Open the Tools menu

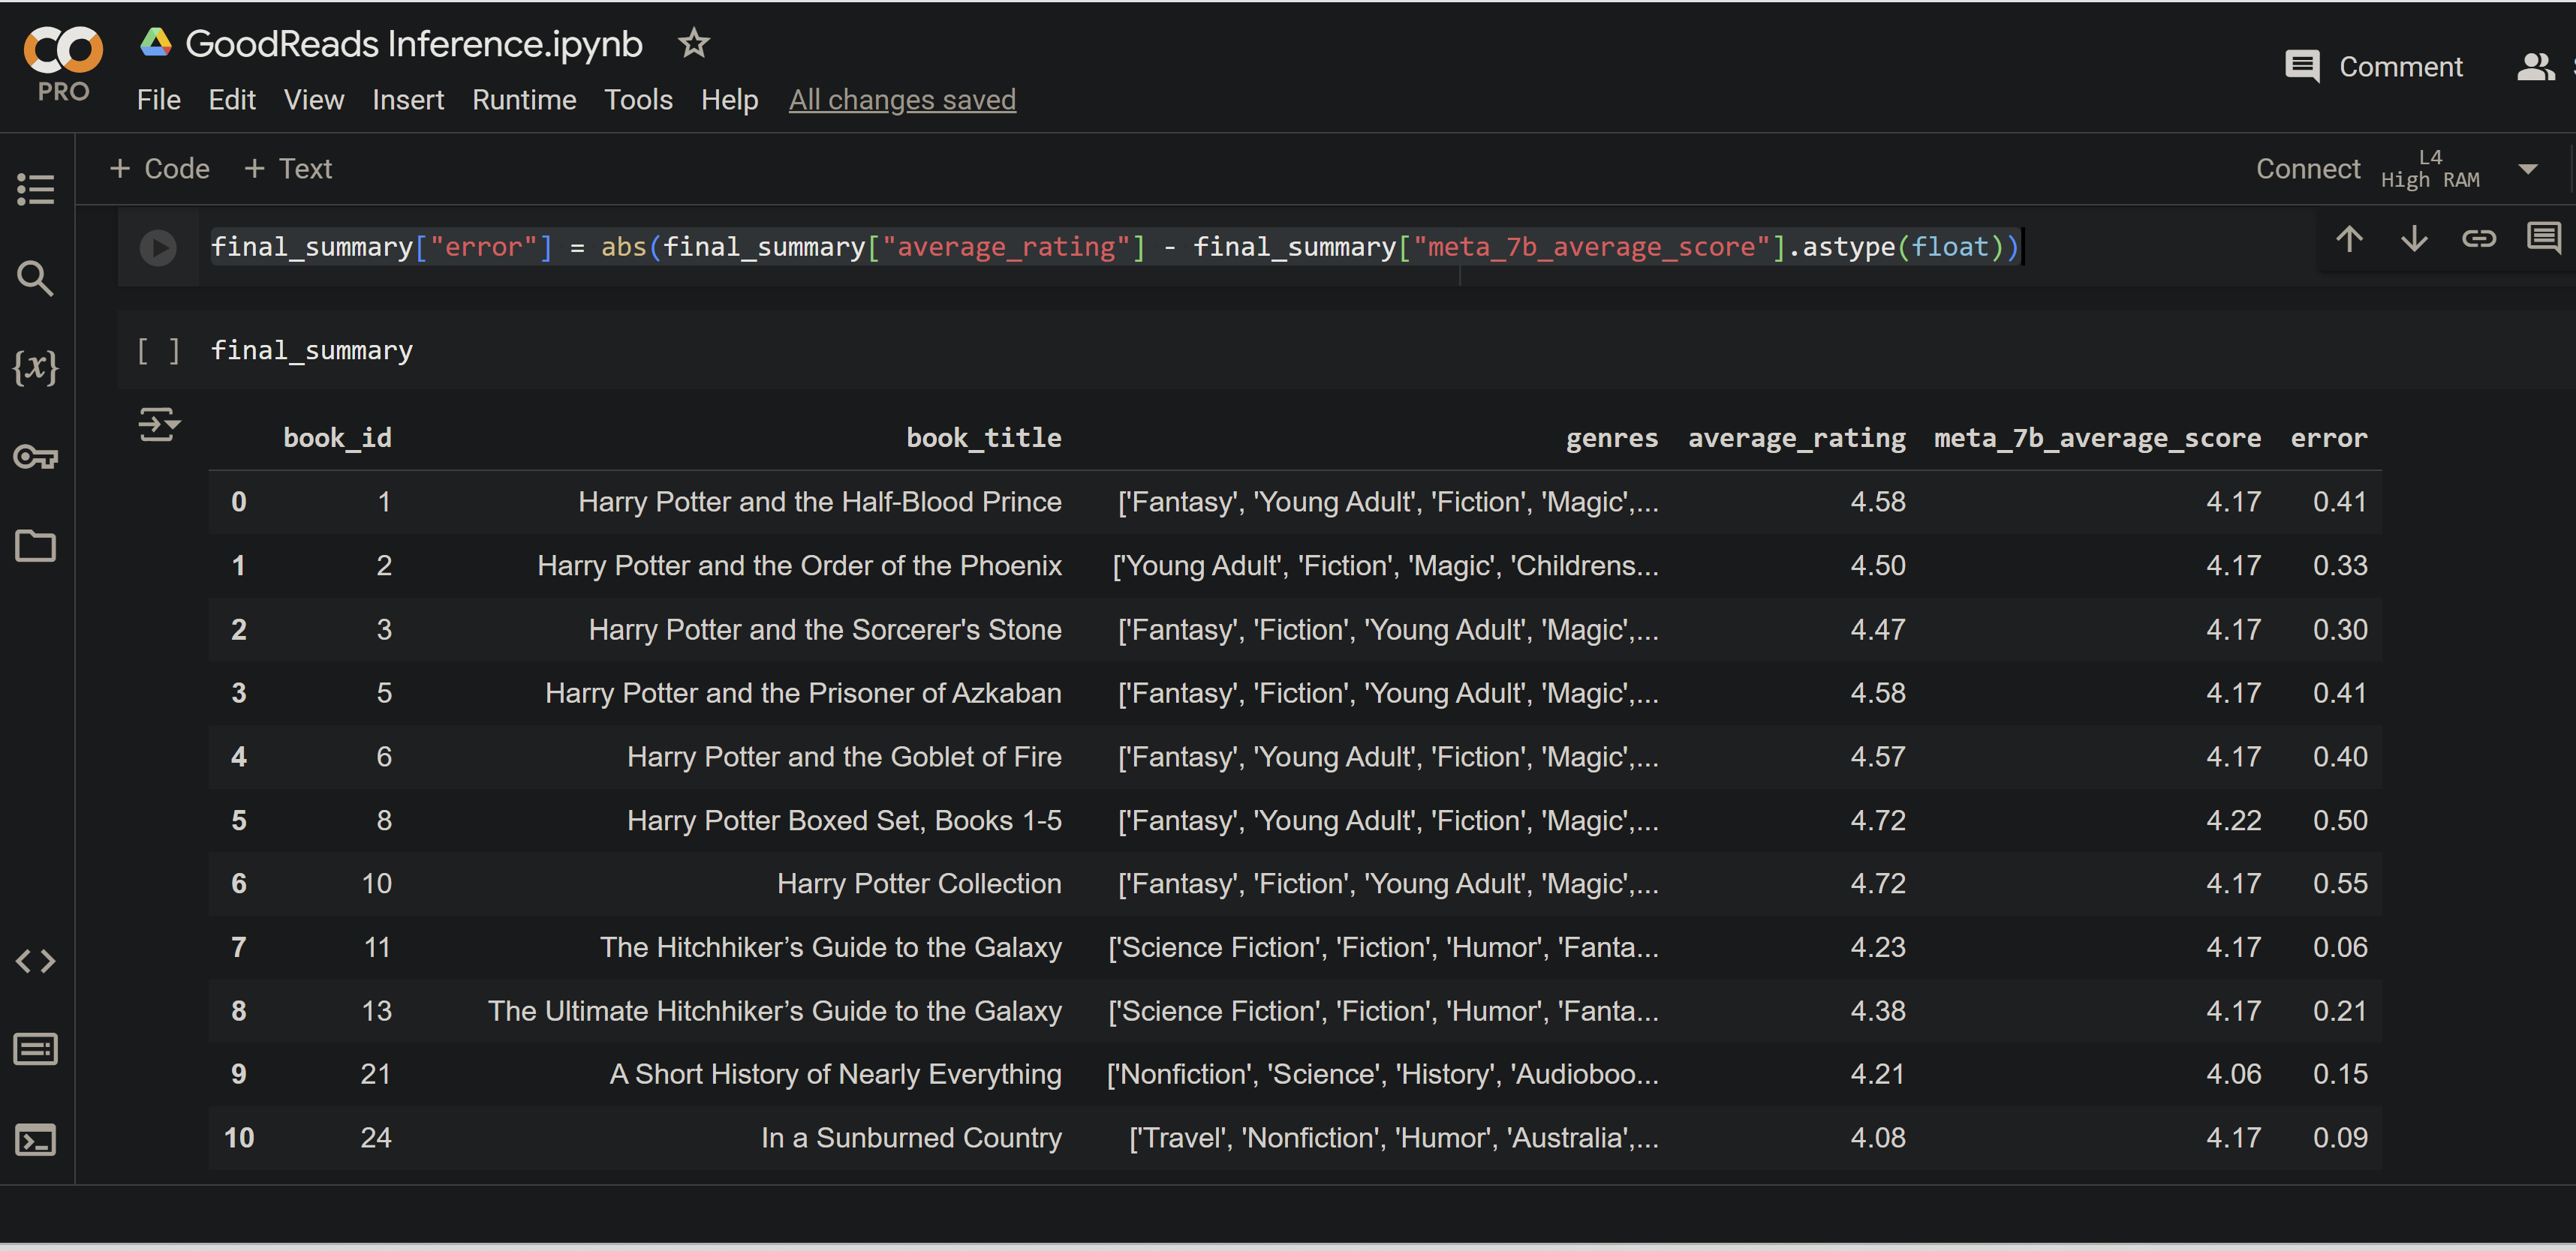tap(638, 100)
